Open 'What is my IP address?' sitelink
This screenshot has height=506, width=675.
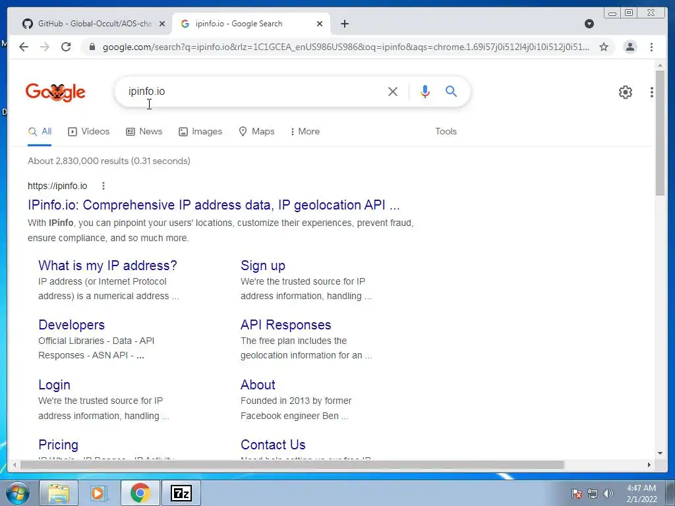coord(107,266)
